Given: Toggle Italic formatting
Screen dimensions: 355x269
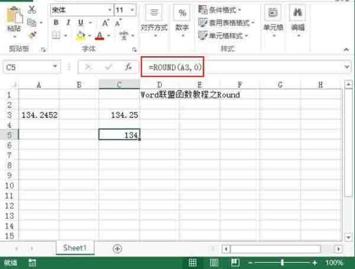Looking at the screenshot, I should pos(68,23).
